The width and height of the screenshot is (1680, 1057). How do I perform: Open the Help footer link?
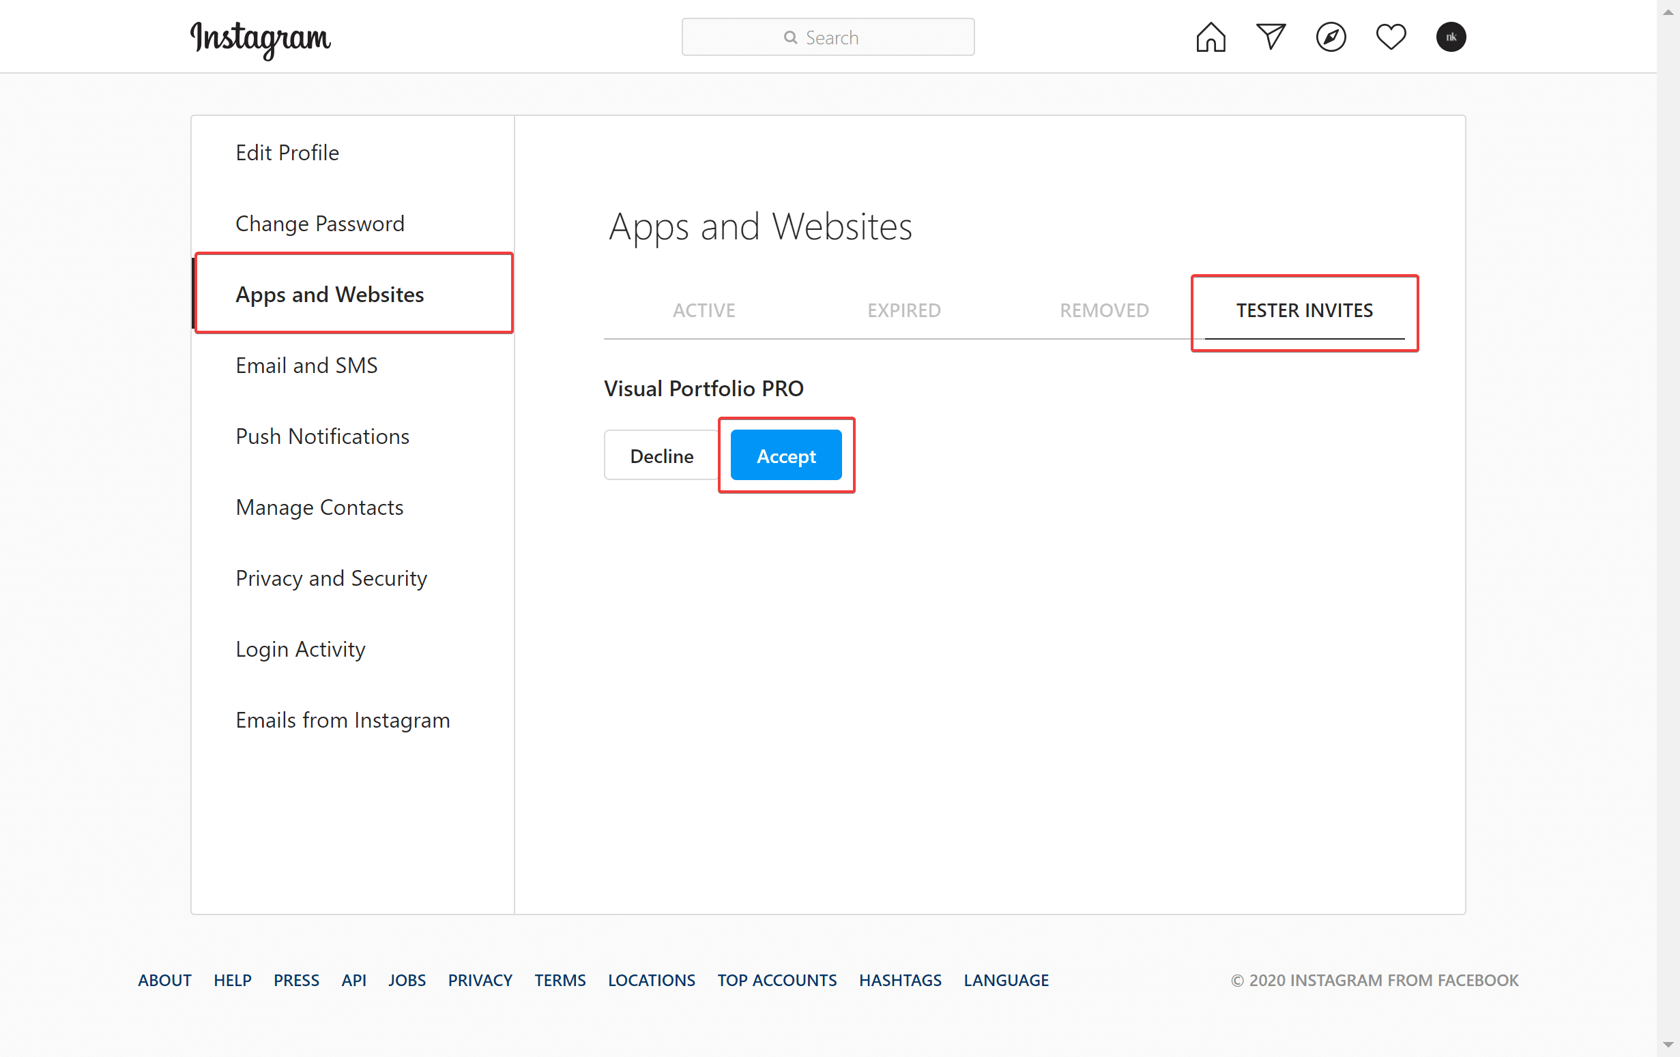[x=232, y=980]
